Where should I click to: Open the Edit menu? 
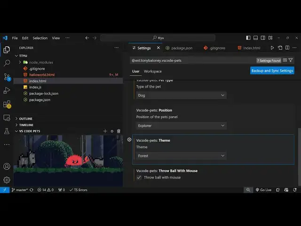click(25, 38)
